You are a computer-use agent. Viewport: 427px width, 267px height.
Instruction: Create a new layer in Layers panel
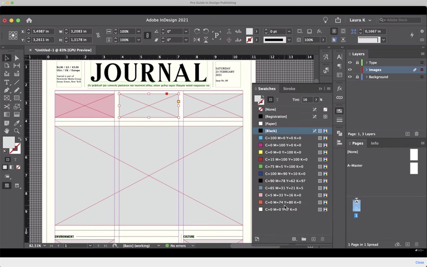tap(407, 133)
